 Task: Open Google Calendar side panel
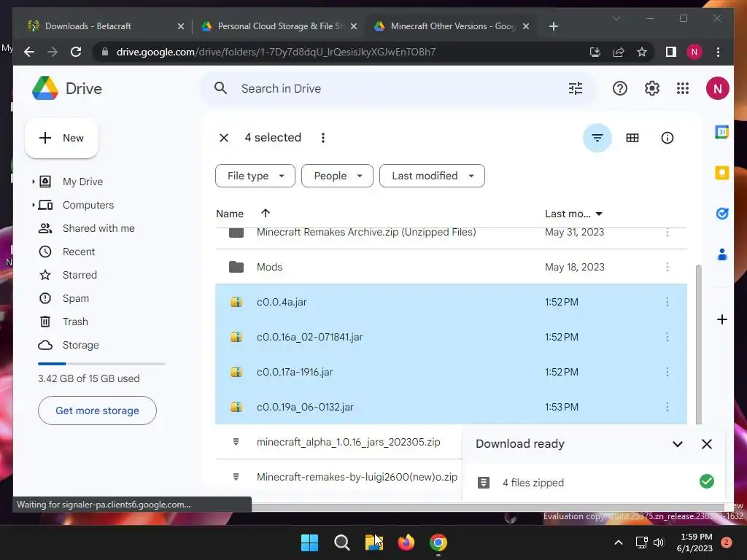point(721,132)
